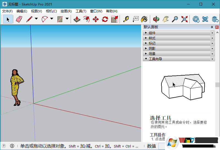Viewport: 220px width, 150px height.
Task: Open the 相机(C) menu
Action: tap(51, 11)
